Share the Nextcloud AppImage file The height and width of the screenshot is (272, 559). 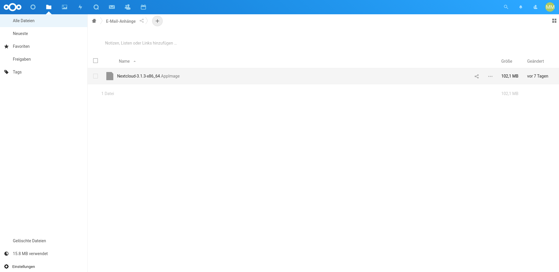pos(477,76)
